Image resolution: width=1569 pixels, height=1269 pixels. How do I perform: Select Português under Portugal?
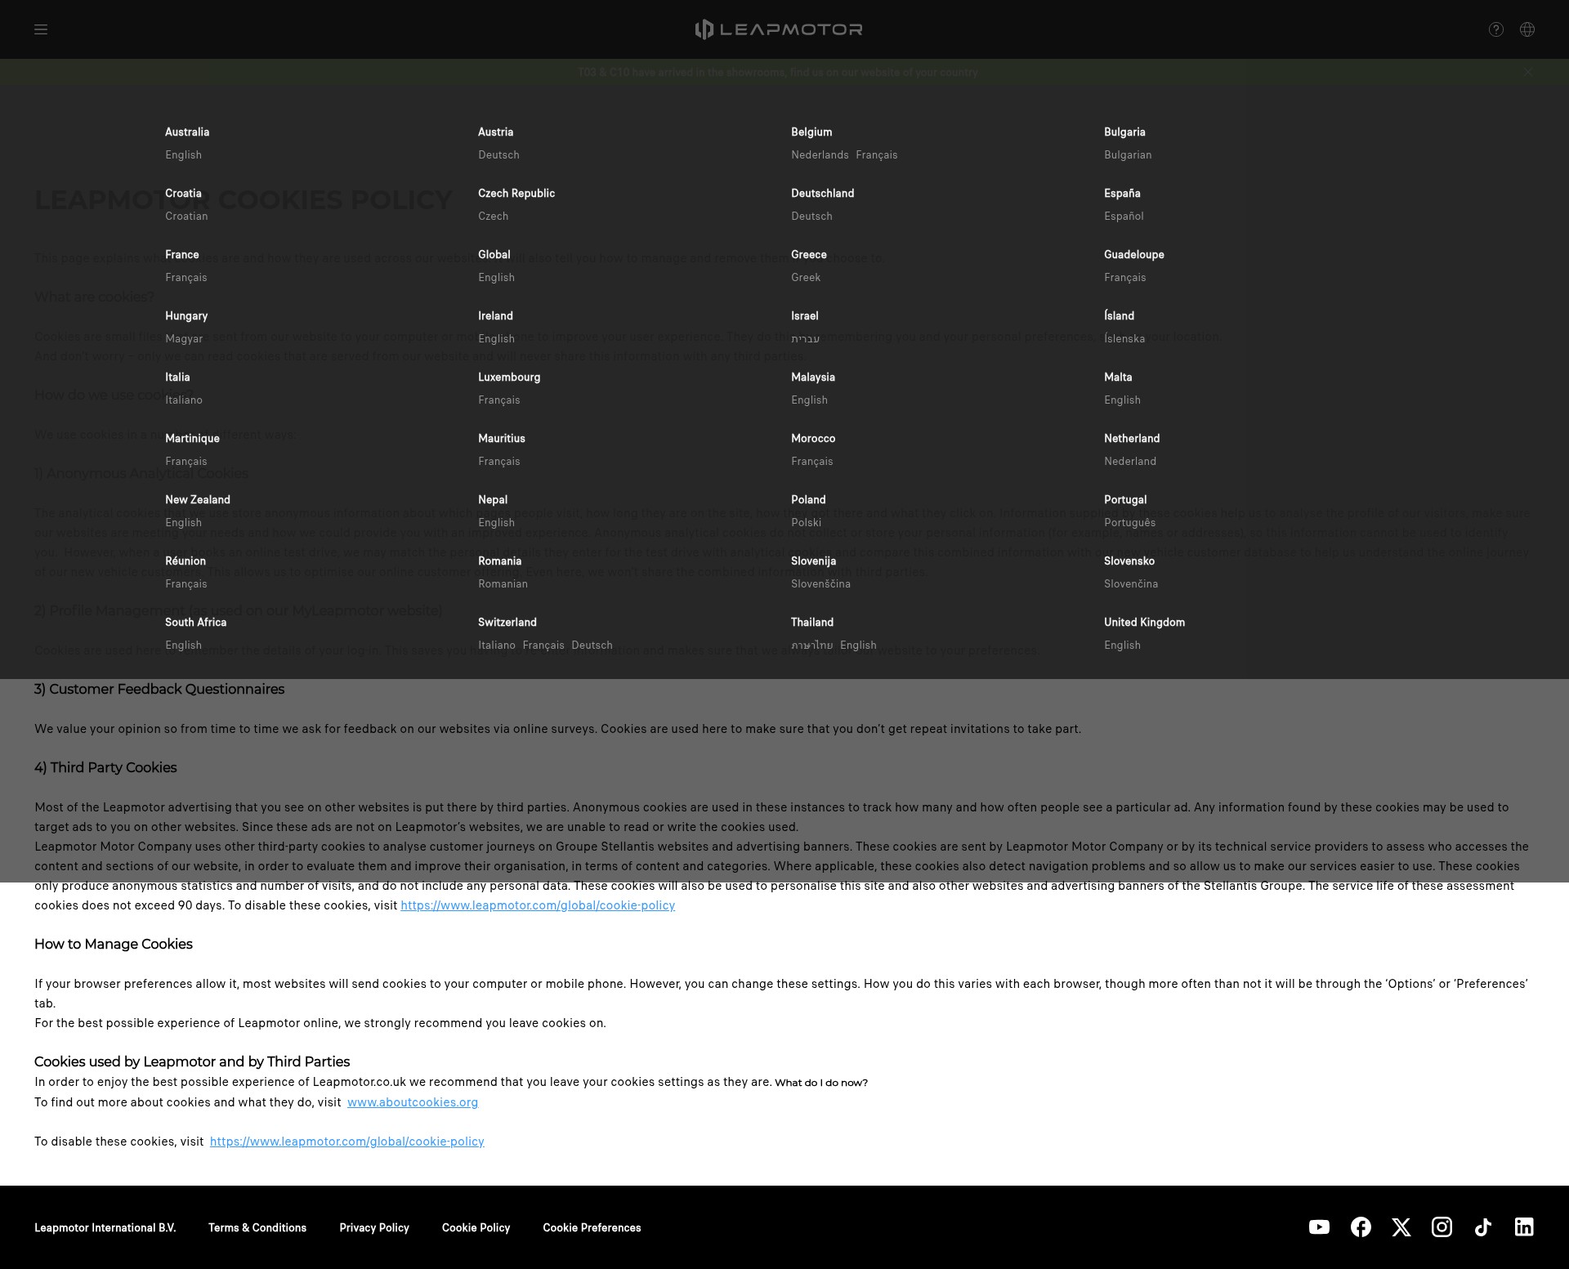pyautogui.click(x=1130, y=522)
